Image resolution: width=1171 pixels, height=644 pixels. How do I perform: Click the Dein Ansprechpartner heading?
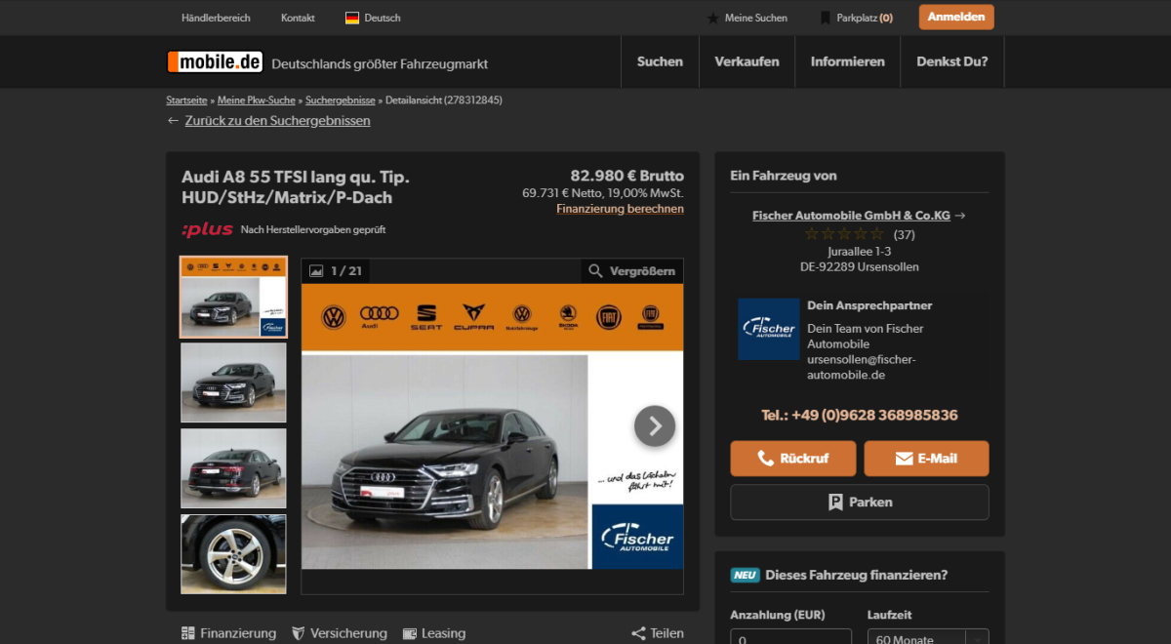[869, 305]
